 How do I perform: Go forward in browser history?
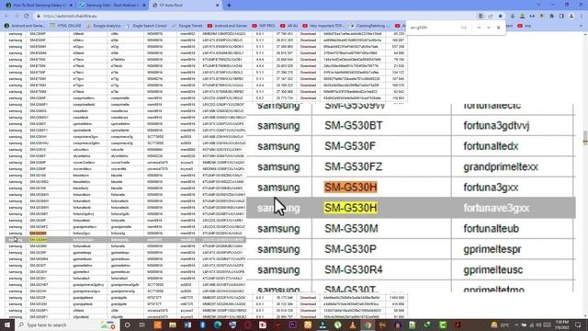pyautogui.click(x=17, y=17)
